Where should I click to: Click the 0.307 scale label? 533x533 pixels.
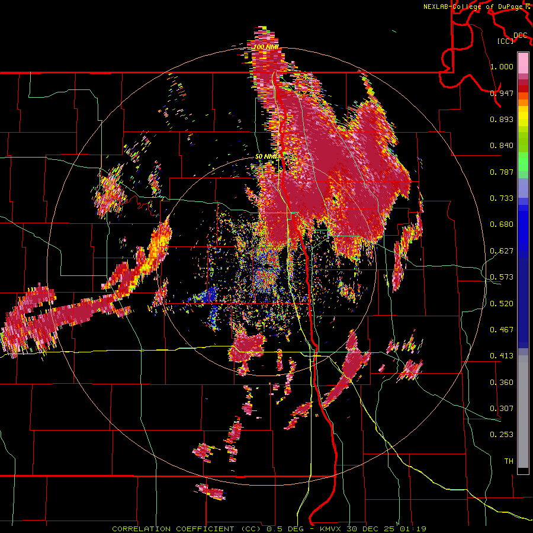click(x=502, y=409)
